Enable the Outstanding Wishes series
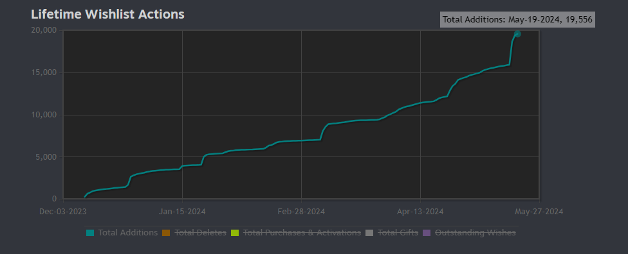 [476, 232]
